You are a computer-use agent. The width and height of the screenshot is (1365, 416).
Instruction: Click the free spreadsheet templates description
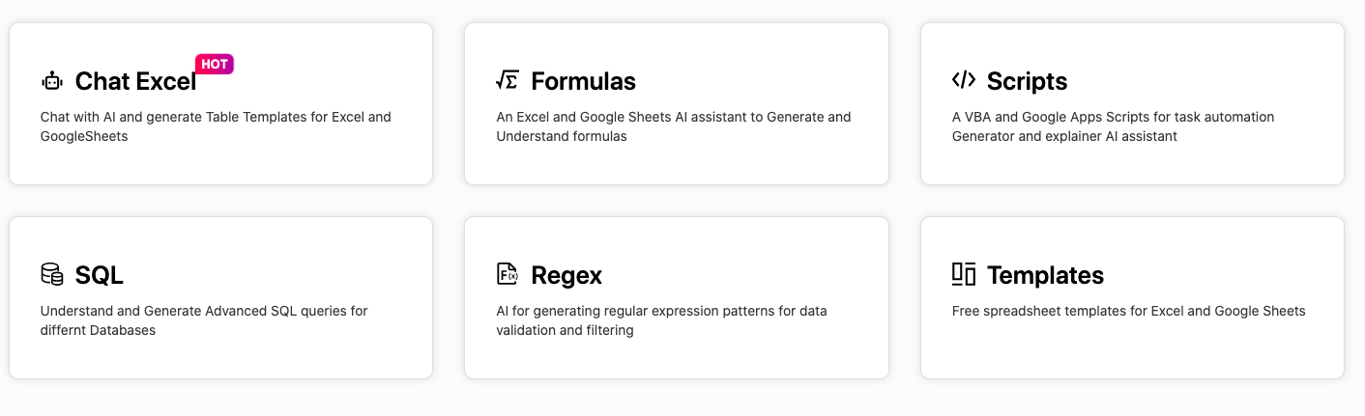pos(1128,311)
